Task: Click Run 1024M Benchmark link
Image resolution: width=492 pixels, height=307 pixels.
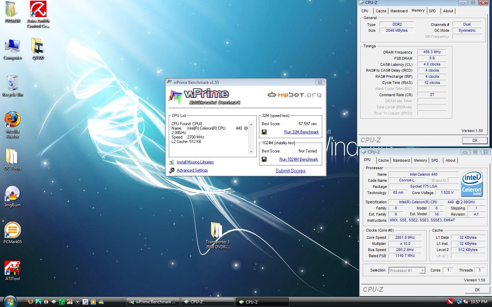Action: pos(299,159)
